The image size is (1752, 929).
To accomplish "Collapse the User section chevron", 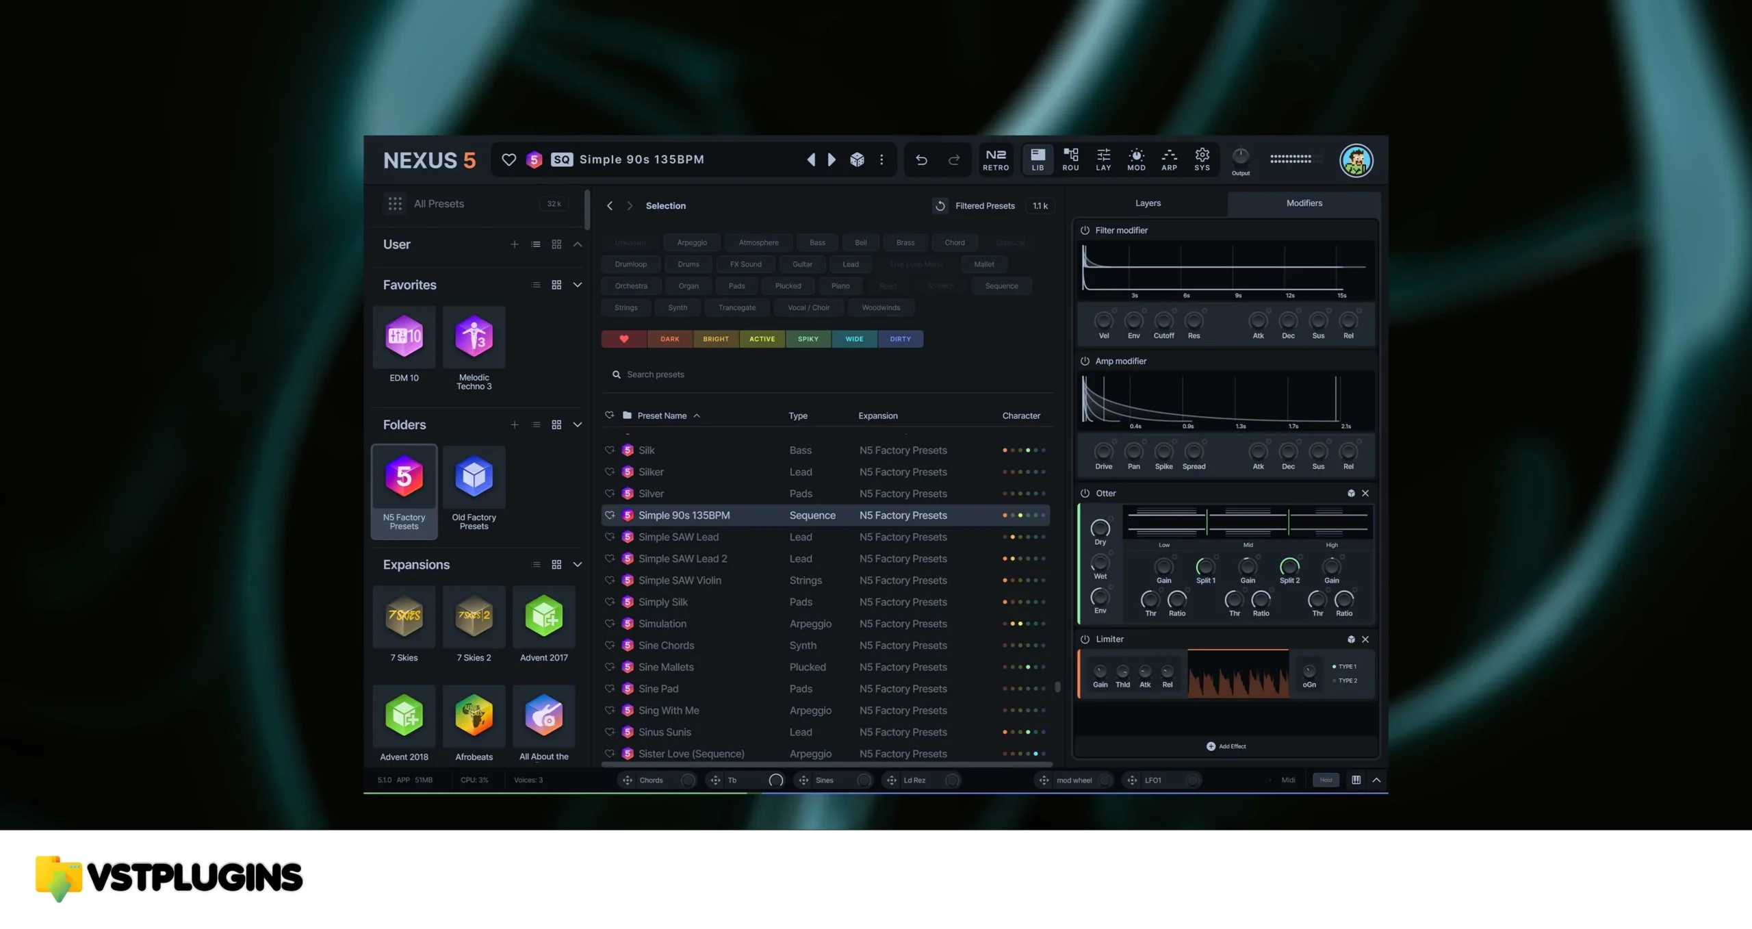I will [578, 244].
